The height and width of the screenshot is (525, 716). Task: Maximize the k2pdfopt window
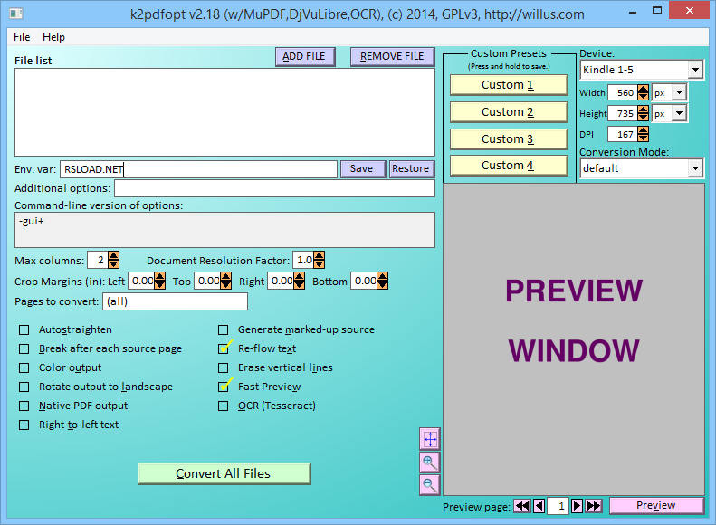pos(657,11)
